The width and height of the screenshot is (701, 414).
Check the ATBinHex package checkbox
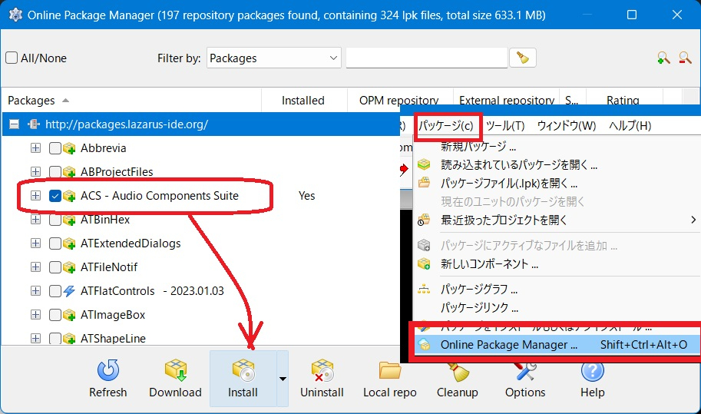55,220
